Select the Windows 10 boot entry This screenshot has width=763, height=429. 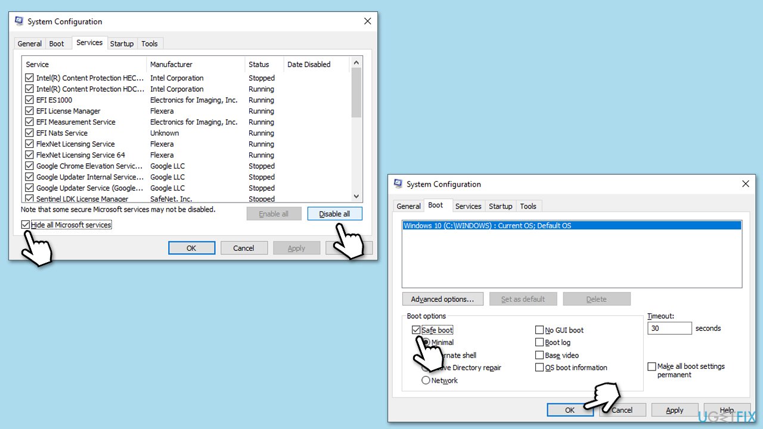571,226
